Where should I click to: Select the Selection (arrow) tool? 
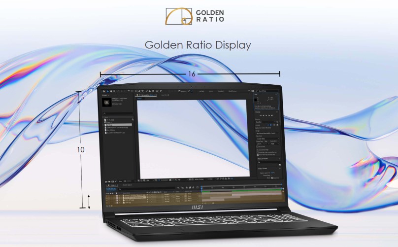(x=107, y=91)
